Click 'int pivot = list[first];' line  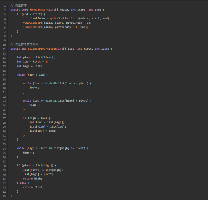point(36,57)
